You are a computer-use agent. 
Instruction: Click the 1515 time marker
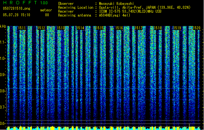(100, 28)
